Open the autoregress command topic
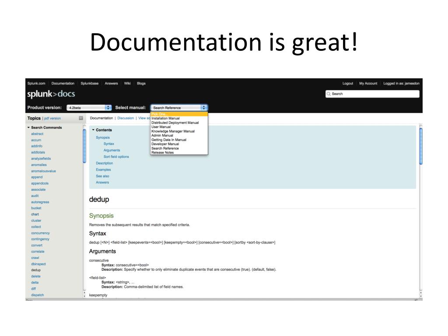This screenshot has height=336, width=448. (x=40, y=202)
